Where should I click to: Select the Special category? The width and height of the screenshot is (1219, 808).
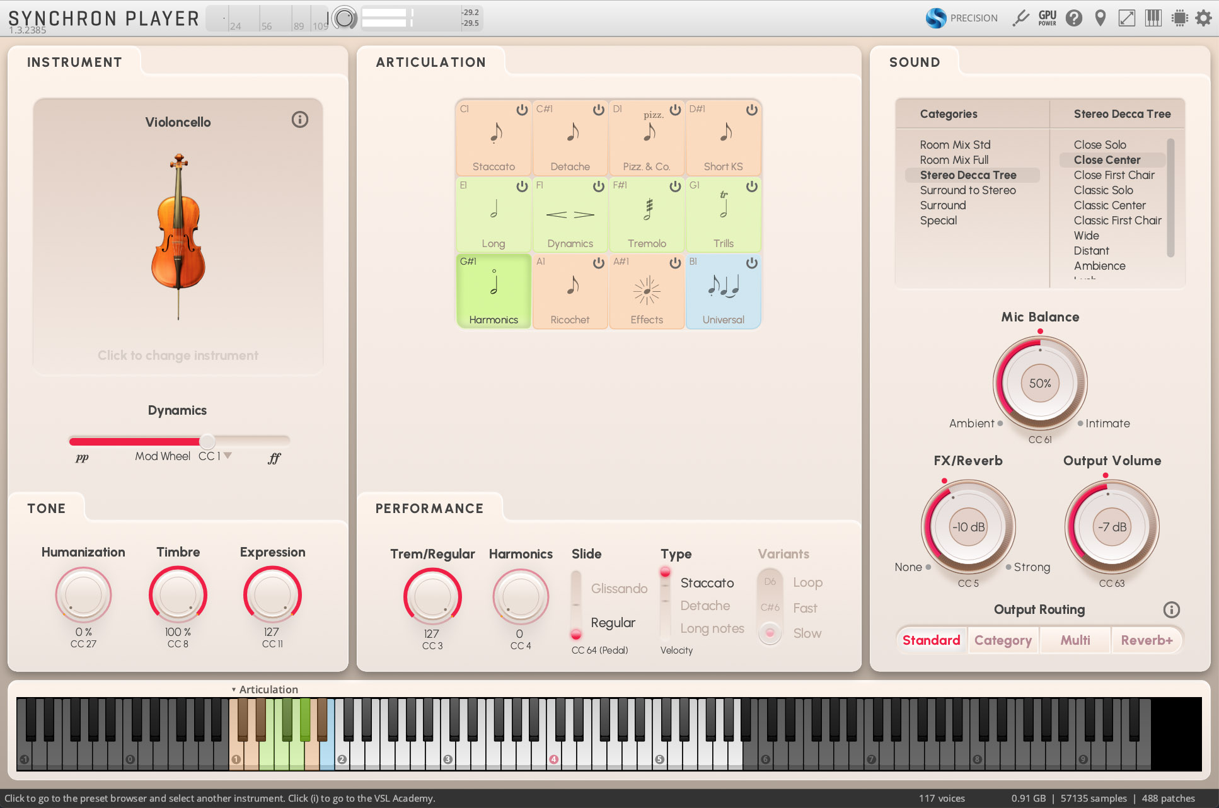click(x=938, y=221)
